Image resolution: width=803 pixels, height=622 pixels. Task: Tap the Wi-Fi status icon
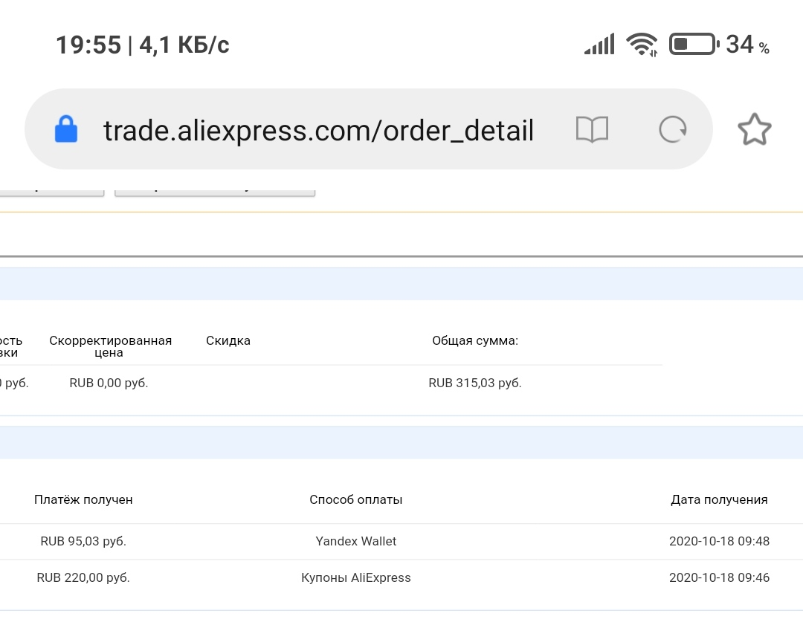(642, 45)
